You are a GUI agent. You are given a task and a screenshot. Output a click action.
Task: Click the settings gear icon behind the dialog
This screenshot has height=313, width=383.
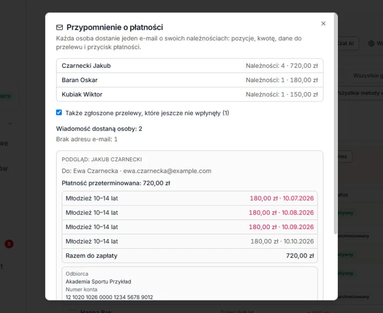click(x=371, y=43)
